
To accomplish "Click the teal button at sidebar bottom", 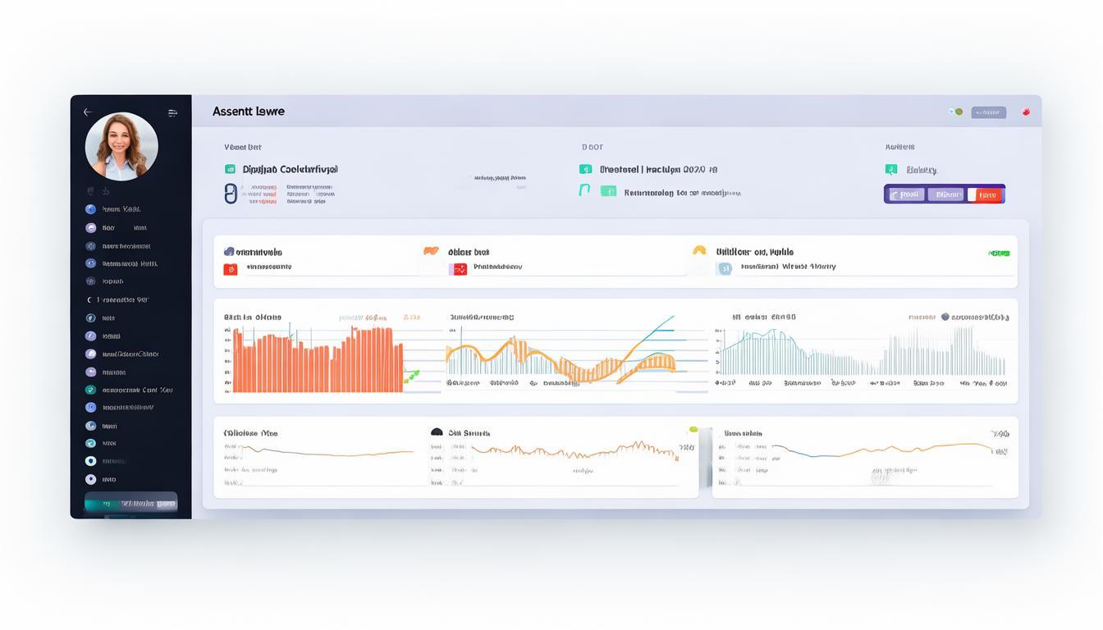I will (x=130, y=503).
